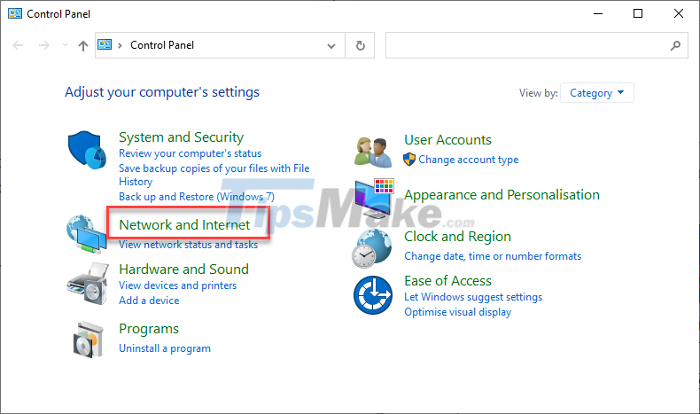
Task: Open View network status and tasks
Action: click(x=189, y=245)
